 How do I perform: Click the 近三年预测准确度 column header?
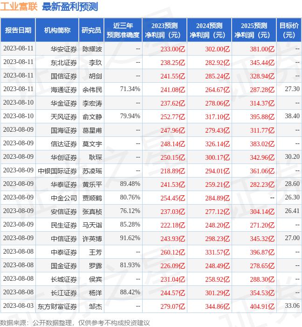pos(123,30)
